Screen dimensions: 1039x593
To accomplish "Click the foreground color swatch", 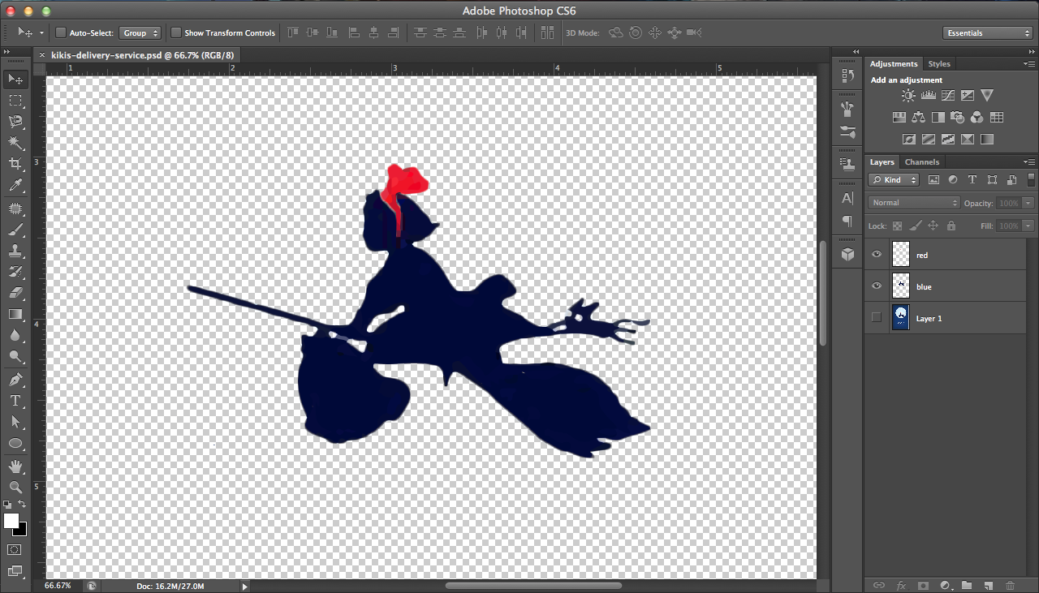I will [x=11, y=521].
